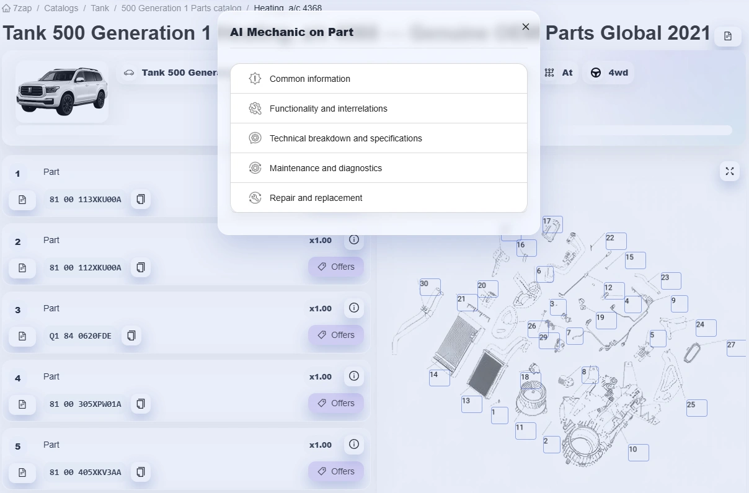The image size is (749, 493).
Task: Copy part number 81 00 113XKU00A
Action: [141, 199]
